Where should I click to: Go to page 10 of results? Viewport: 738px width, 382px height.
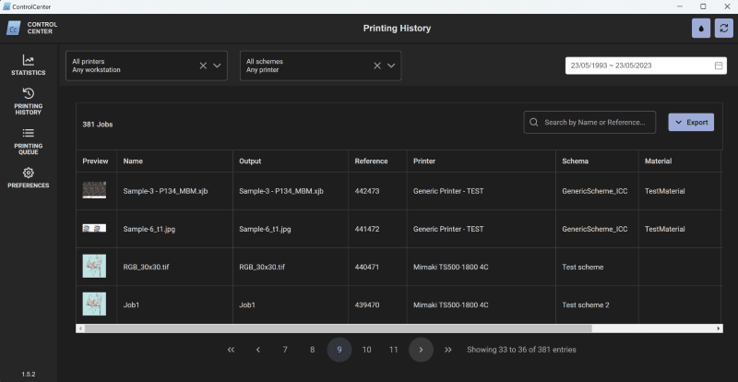point(366,350)
